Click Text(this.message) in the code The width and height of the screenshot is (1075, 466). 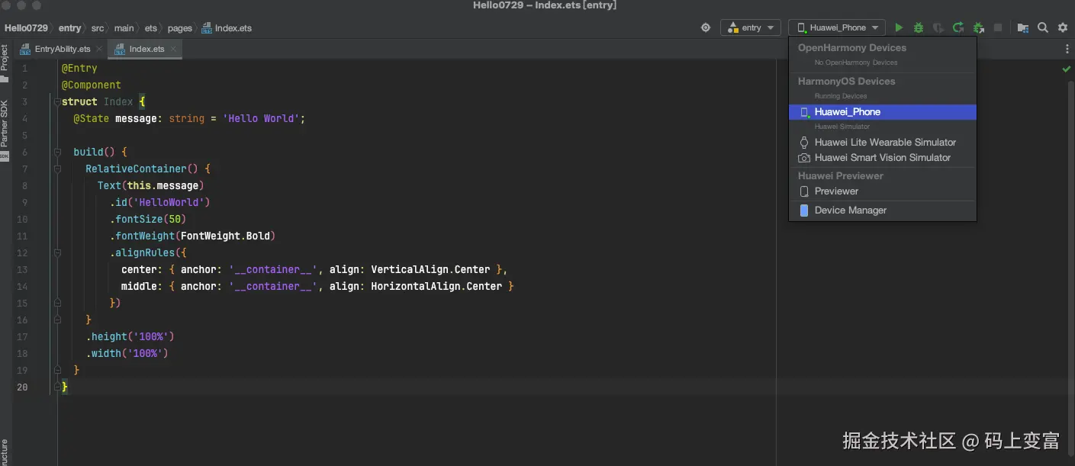pyautogui.click(x=151, y=186)
